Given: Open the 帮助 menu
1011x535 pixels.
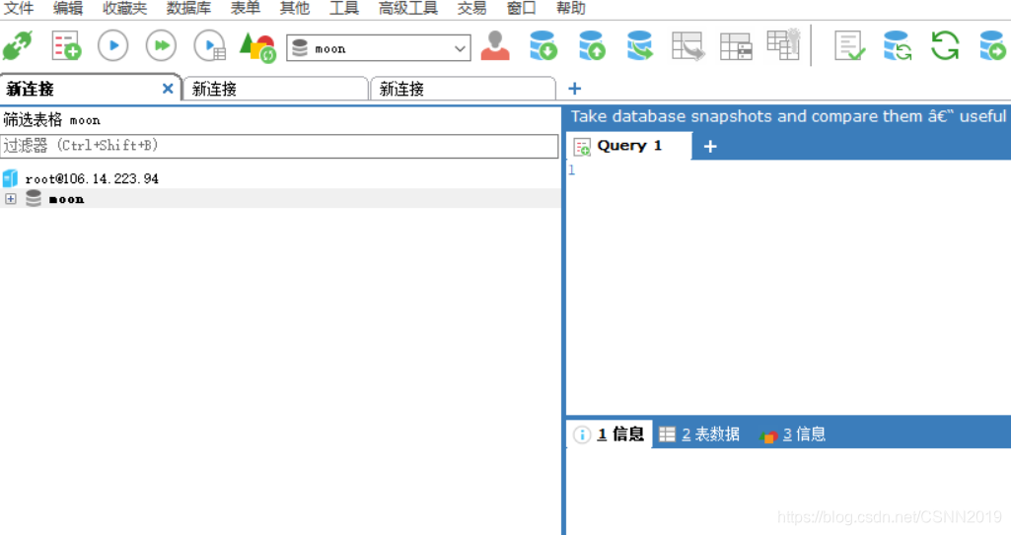Looking at the screenshot, I should 571,8.
